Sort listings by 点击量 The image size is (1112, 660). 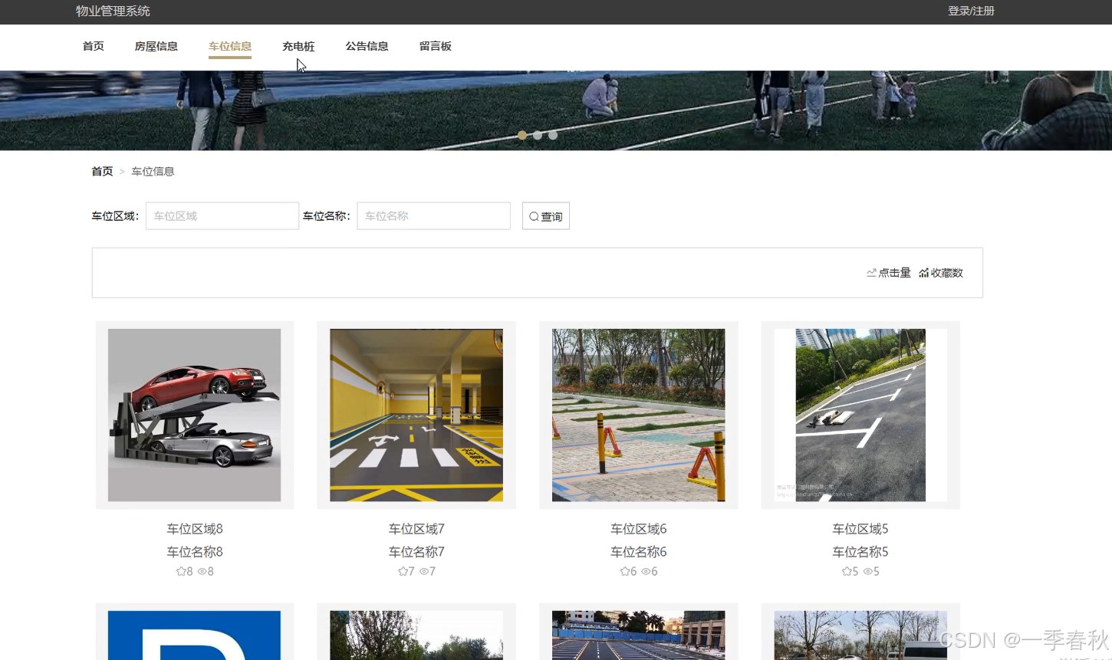[x=889, y=273]
